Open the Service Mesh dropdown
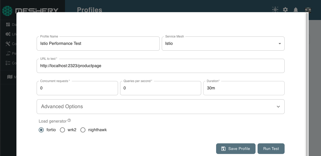This screenshot has height=156, width=321. 223,44
